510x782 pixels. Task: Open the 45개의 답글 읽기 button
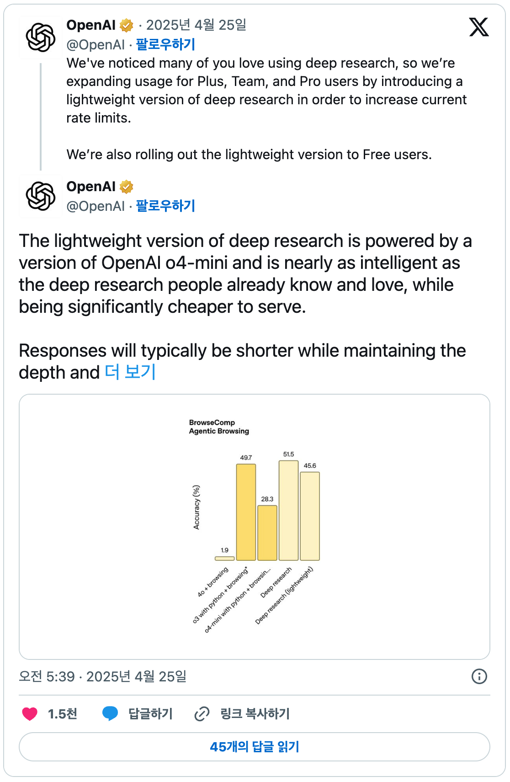pos(255,747)
